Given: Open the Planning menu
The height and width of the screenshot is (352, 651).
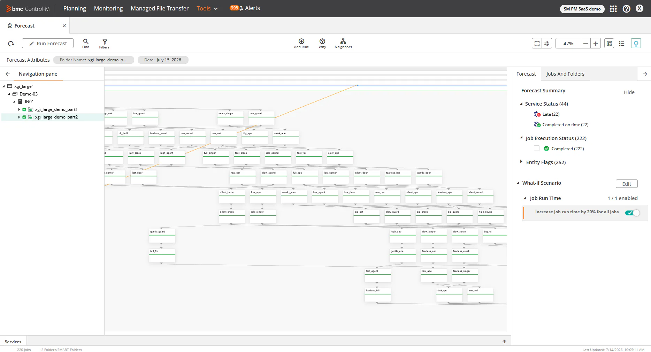Looking at the screenshot, I should pos(75,8).
